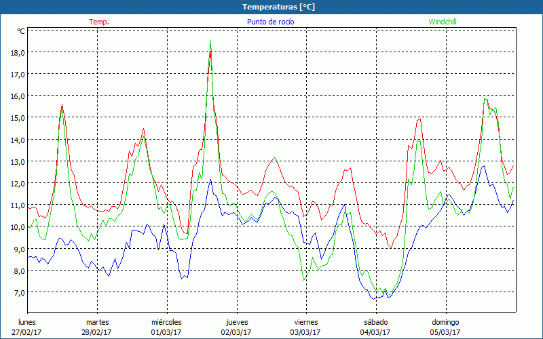Select the sábado day label

(375, 321)
